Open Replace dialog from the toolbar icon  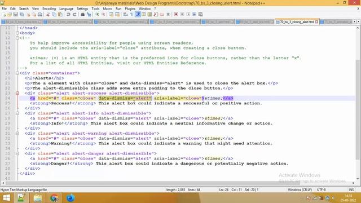point(89,15)
